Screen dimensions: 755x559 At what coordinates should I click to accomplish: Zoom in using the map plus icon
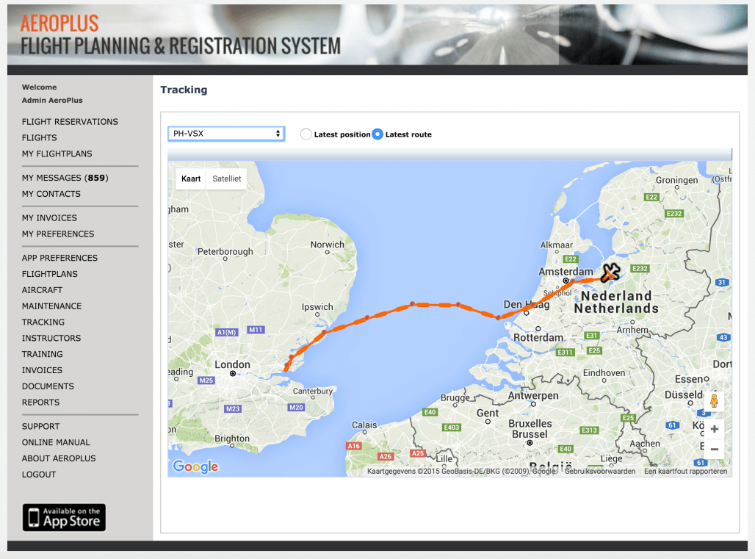[x=713, y=428]
